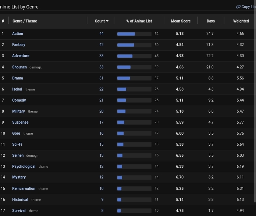Sort by Genre / Theme column header
The height and width of the screenshot is (216, 256).
[25, 21]
